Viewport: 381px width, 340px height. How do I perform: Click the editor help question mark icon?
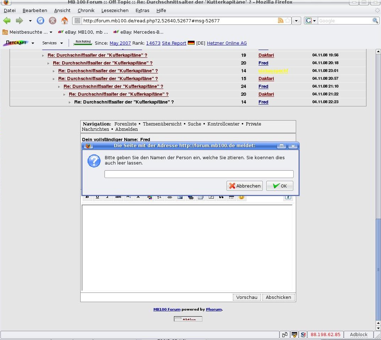tap(288, 197)
